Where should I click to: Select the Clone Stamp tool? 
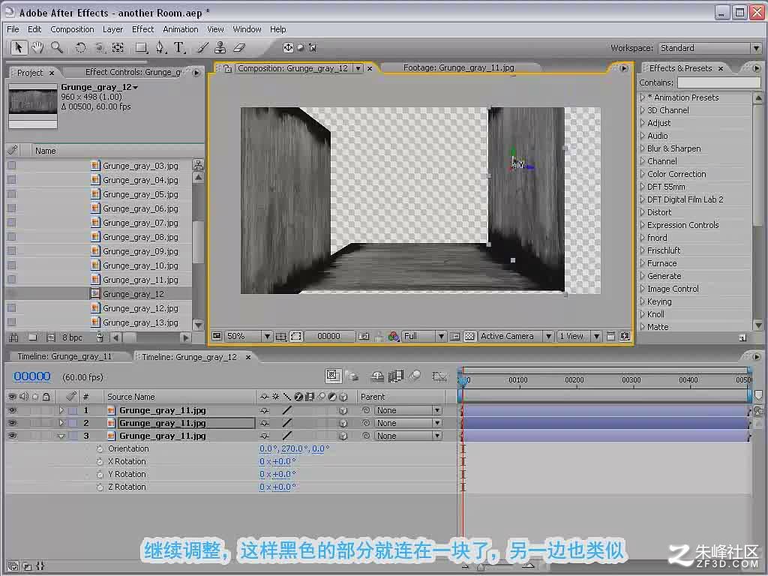click(x=220, y=47)
